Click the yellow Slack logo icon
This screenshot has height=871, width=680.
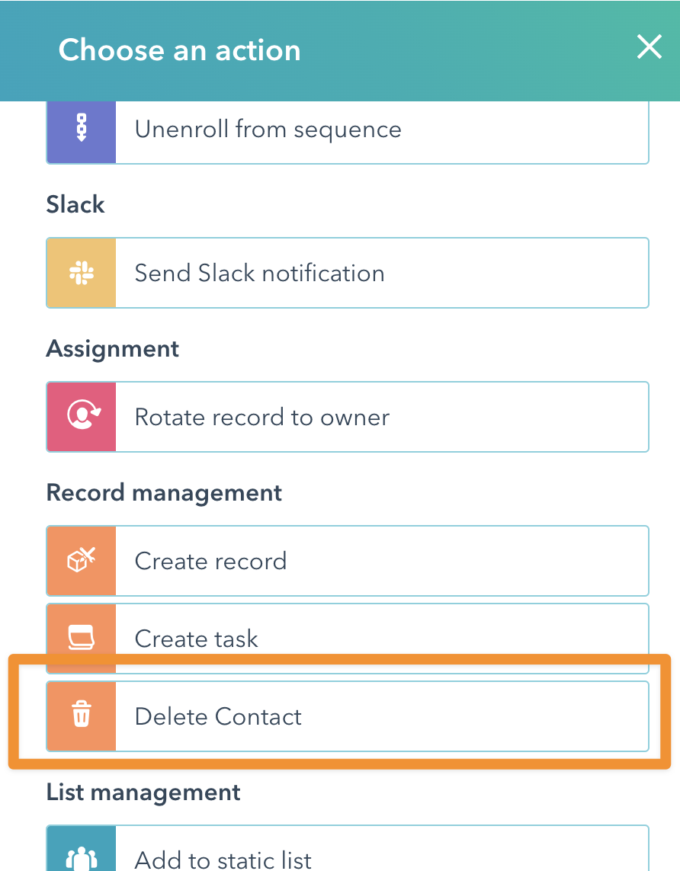point(82,273)
